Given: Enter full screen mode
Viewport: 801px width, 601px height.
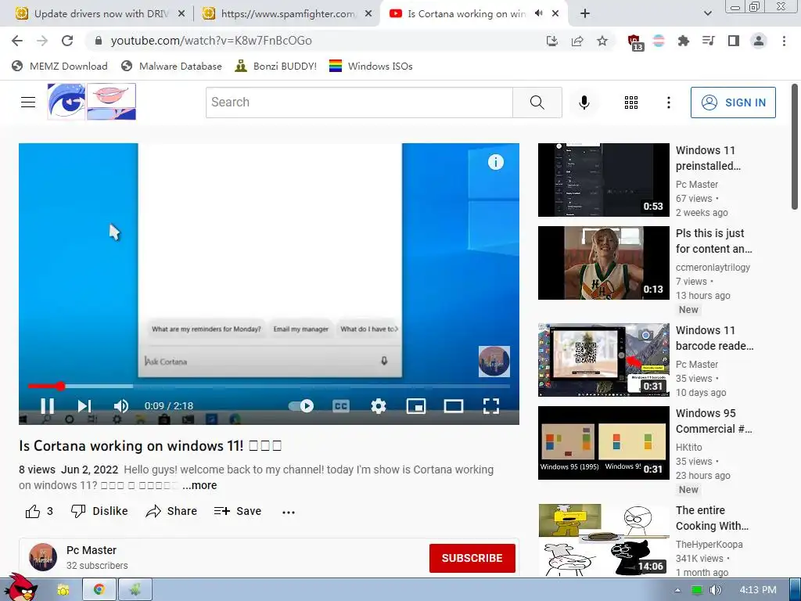Looking at the screenshot, I should [491, 406].
